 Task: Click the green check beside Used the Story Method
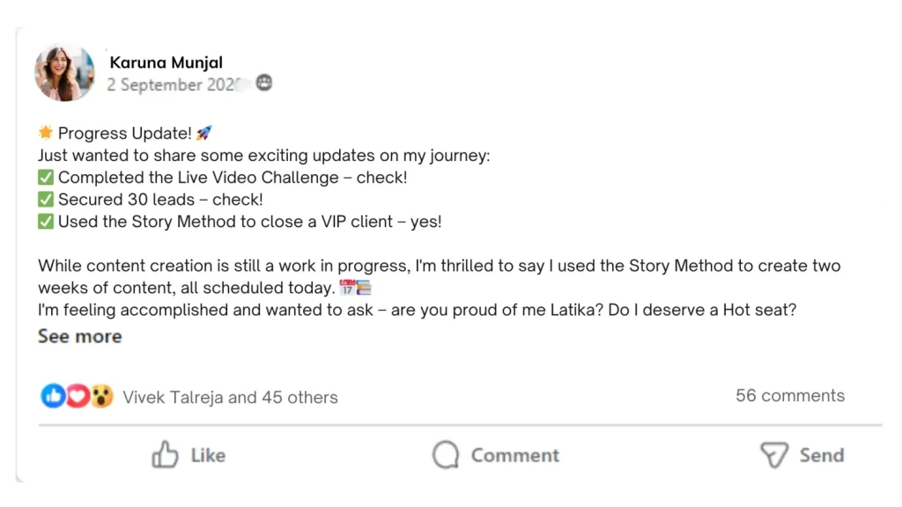46,222
